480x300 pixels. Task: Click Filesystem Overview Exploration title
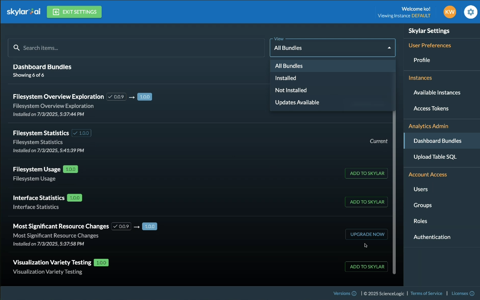[59, 97]
